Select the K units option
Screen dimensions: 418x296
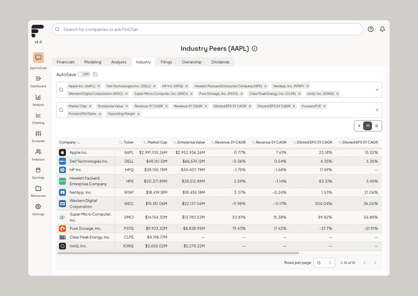pos(359,126)
